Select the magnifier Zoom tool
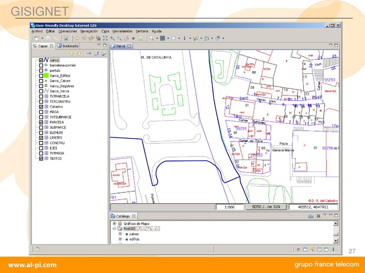Viewport: 365px width, 273px height. [151, 38]
